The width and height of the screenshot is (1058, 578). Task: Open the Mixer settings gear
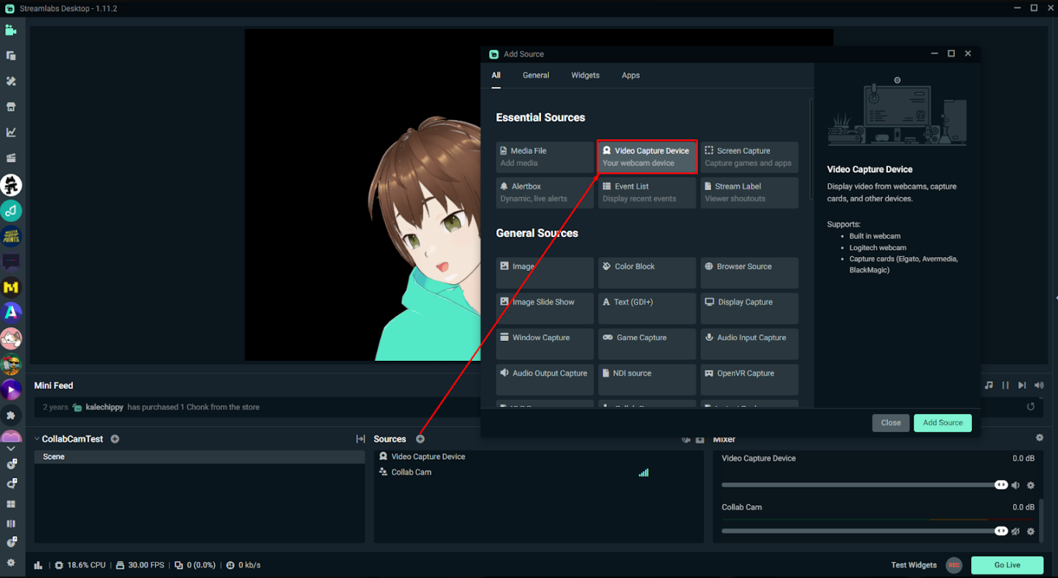[x=1040, y=437]
